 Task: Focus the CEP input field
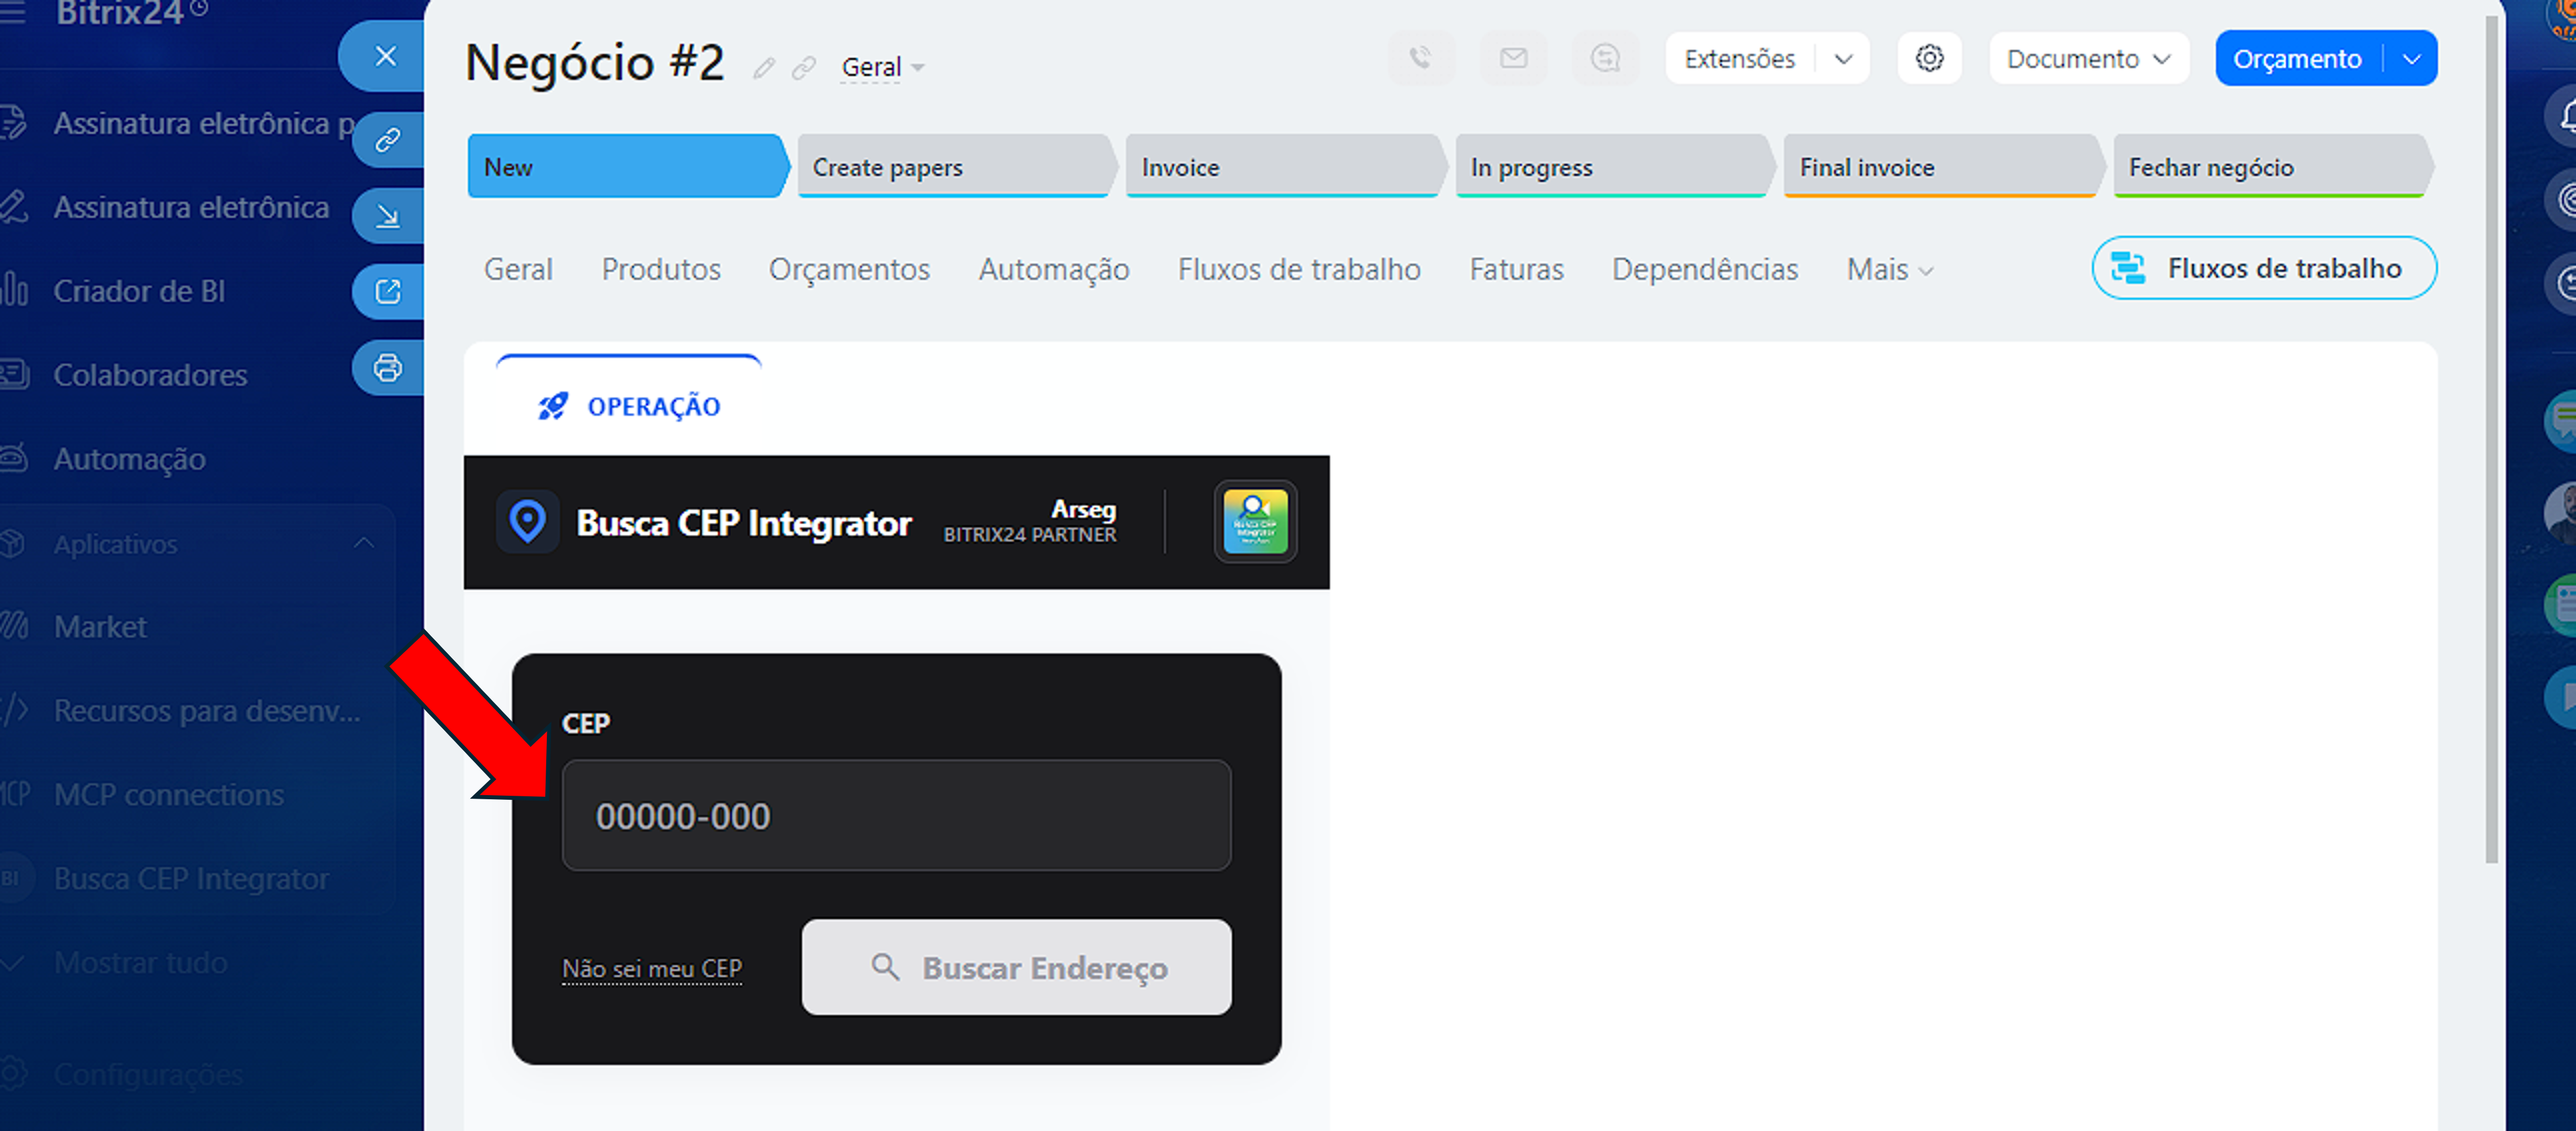pyautogui.click(x=896, y=815)
